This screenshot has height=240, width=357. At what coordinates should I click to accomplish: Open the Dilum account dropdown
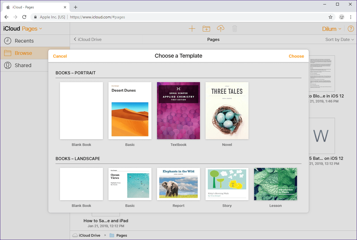click(332, 29)
